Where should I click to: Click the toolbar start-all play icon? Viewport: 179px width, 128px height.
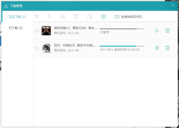49,17
